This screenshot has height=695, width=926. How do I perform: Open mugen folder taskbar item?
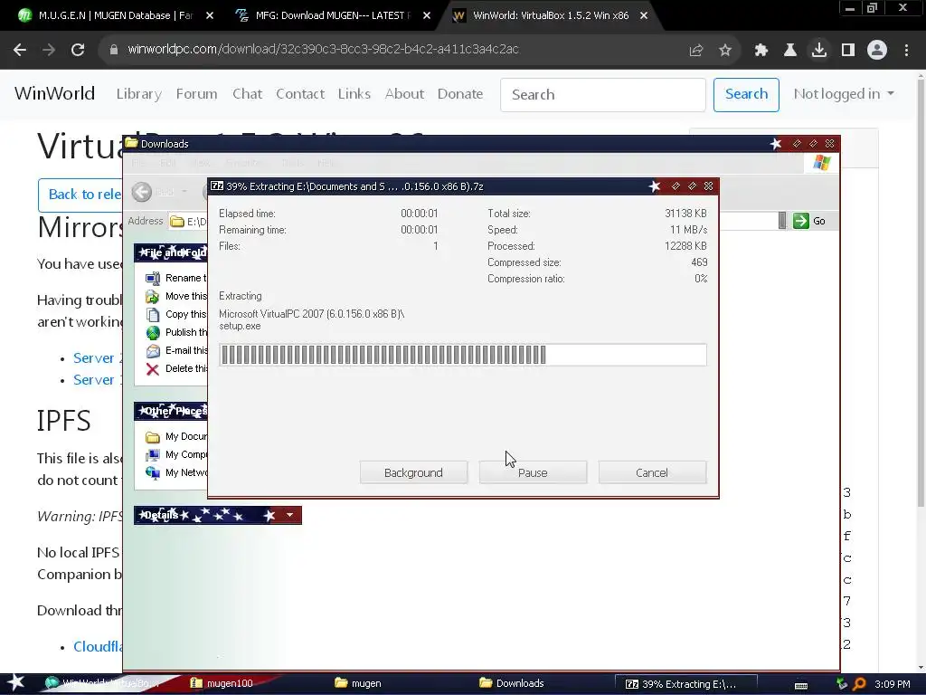point(358,684)
